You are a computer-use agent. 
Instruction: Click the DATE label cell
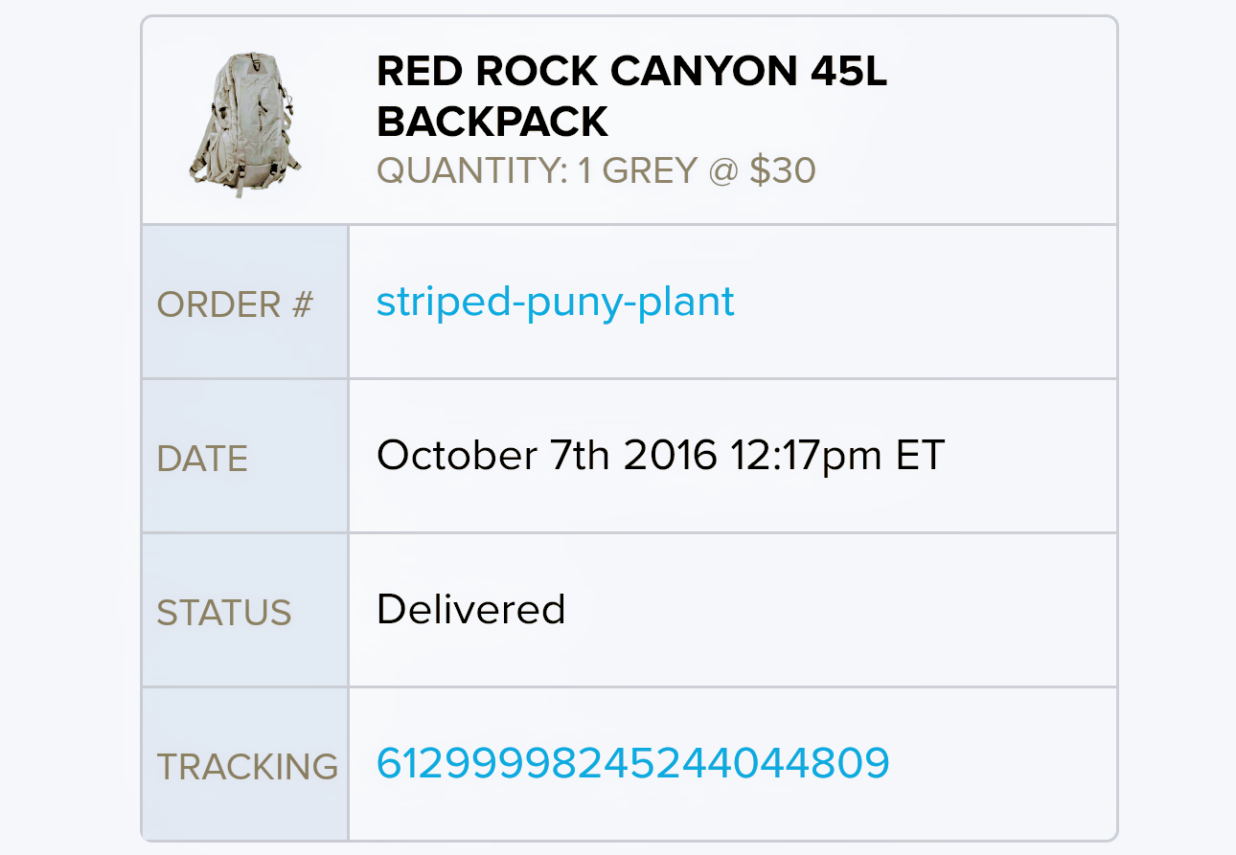(x=202, y=459)
